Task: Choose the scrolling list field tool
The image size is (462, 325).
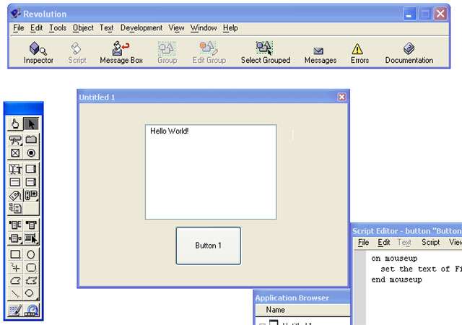Action: pos(31,182)
